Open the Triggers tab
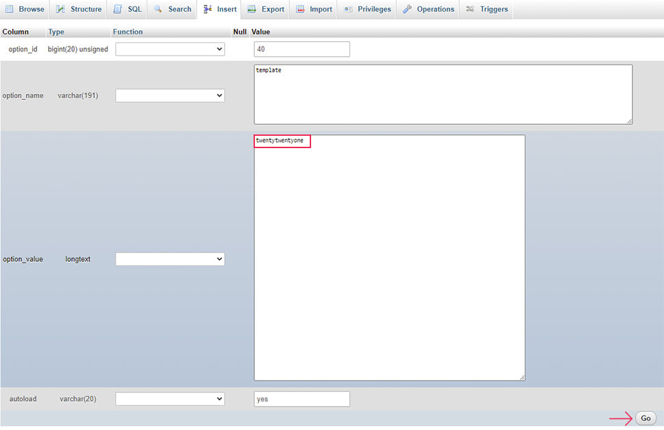The image size is (664, 430). click(487, 10)
